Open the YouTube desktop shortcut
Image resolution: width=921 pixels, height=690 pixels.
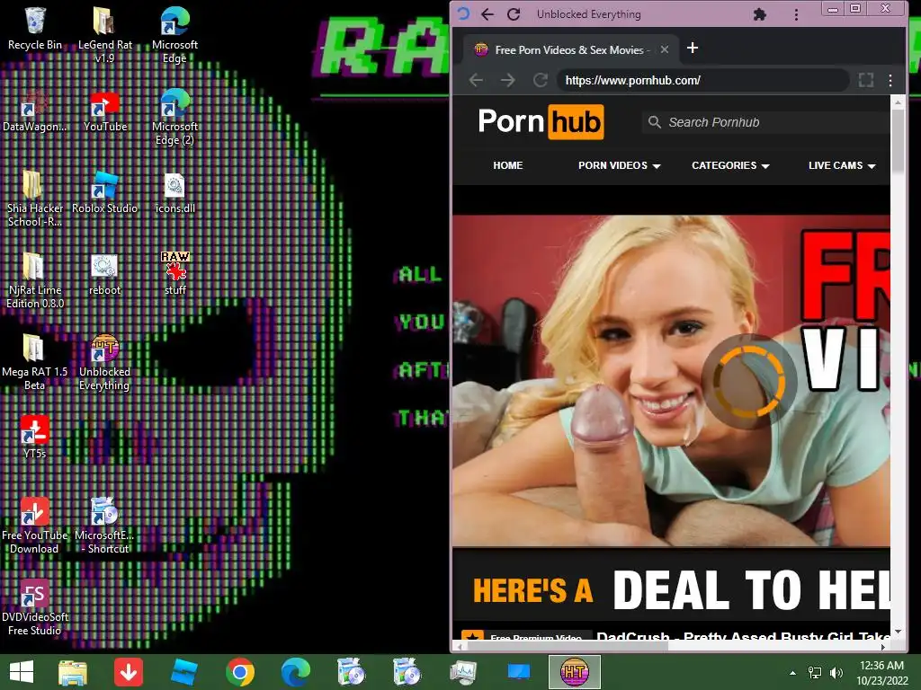(x=104, y=111)
